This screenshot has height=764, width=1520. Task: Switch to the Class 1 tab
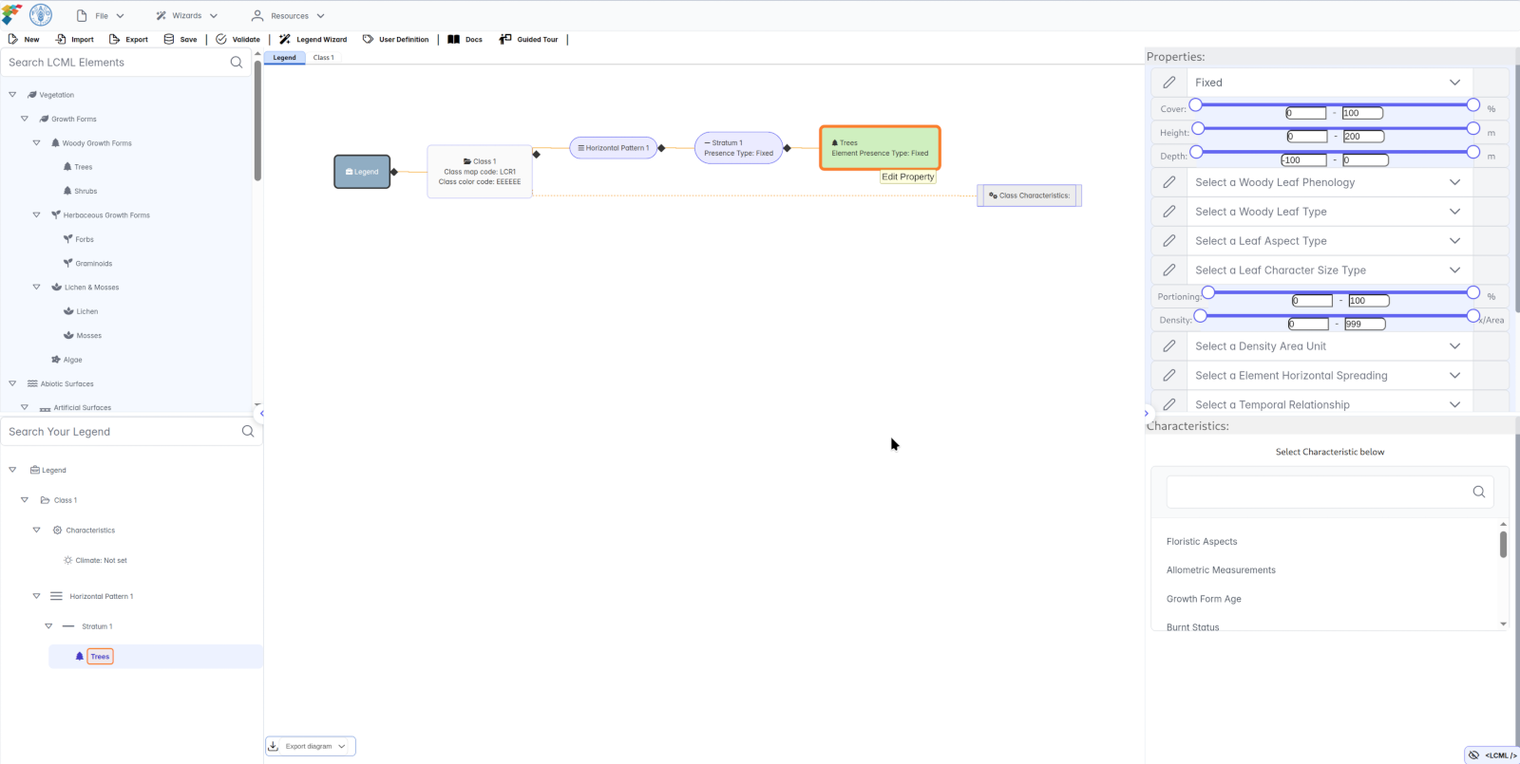pos(324,58)
